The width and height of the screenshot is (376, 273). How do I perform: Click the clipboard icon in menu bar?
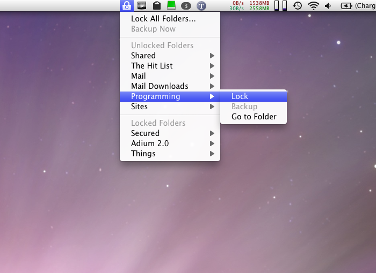pos(157,5)
